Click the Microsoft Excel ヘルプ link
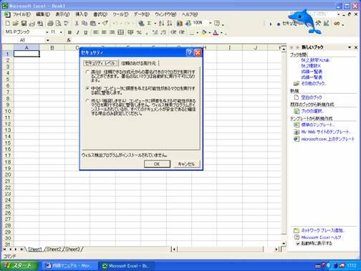This screenshot has height=271, width=361. pyautogui.click(x=321, y=237)
